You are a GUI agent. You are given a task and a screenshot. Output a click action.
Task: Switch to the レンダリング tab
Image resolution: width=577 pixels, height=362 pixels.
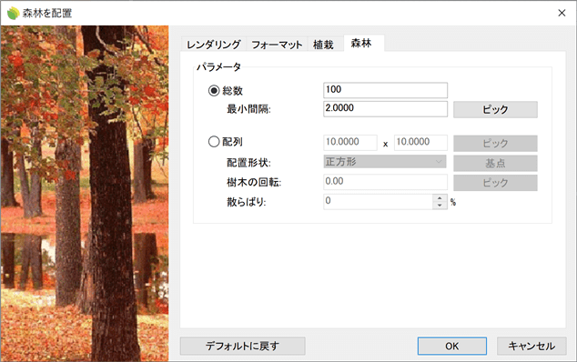point(214,45)
